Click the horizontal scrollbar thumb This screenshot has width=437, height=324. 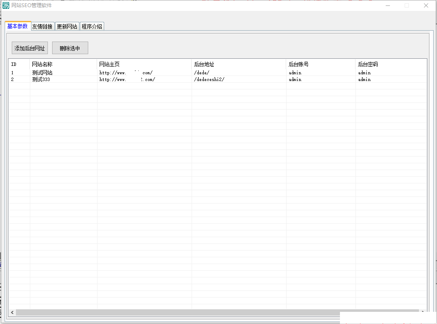point(176,312)
